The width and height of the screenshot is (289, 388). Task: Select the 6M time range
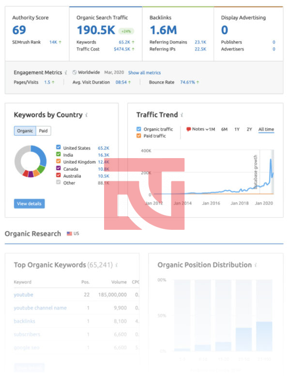[224, 129]
